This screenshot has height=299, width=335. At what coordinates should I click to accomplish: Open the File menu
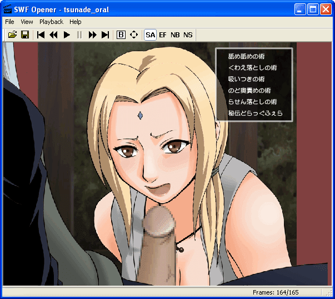[x=9, y=22]
